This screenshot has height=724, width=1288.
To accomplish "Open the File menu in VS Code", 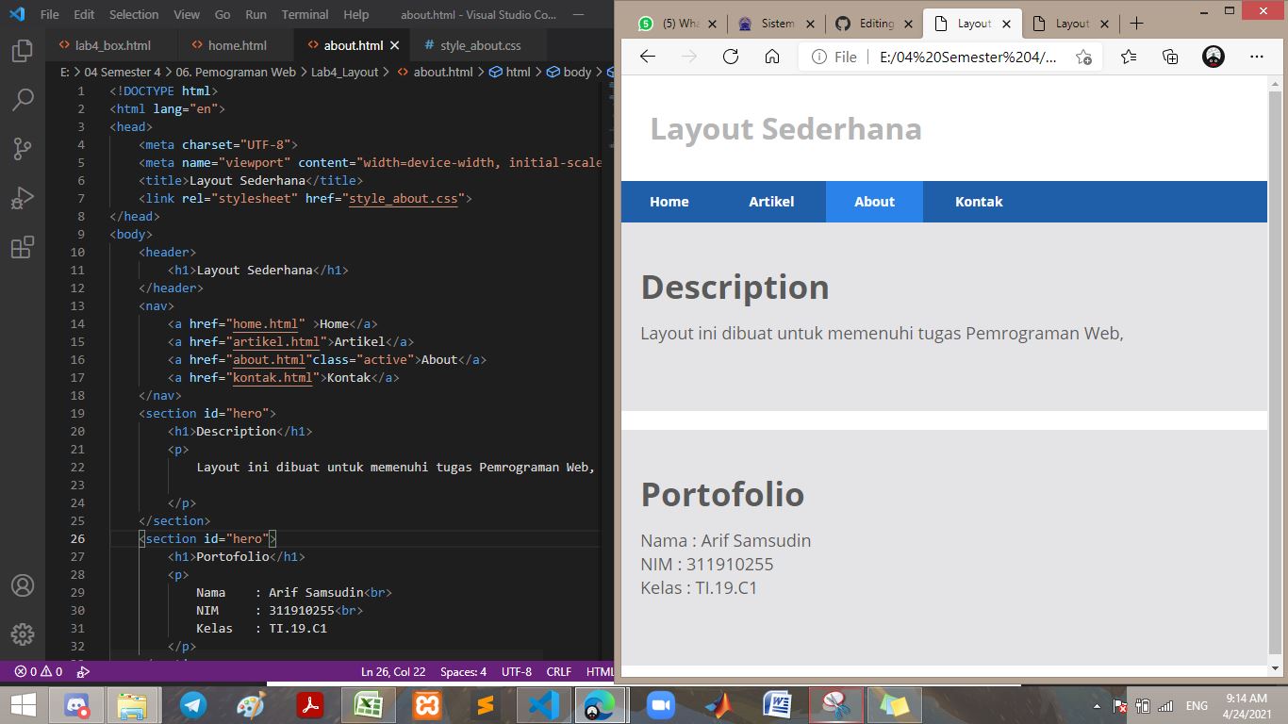I will [x=49, y=14].
